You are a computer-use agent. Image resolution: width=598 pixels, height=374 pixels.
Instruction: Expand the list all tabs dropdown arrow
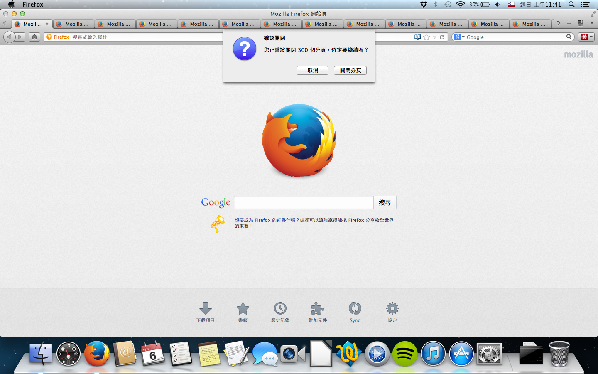[x=592, y=23]
